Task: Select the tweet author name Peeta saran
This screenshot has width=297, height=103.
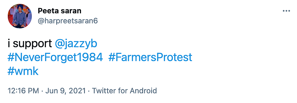Action: [x=60, y=11]
